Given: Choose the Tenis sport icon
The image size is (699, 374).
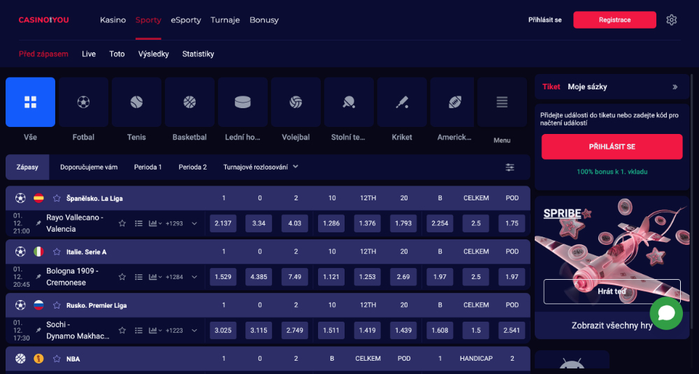Looking at the screenshot, I should (x=136, y=103).
